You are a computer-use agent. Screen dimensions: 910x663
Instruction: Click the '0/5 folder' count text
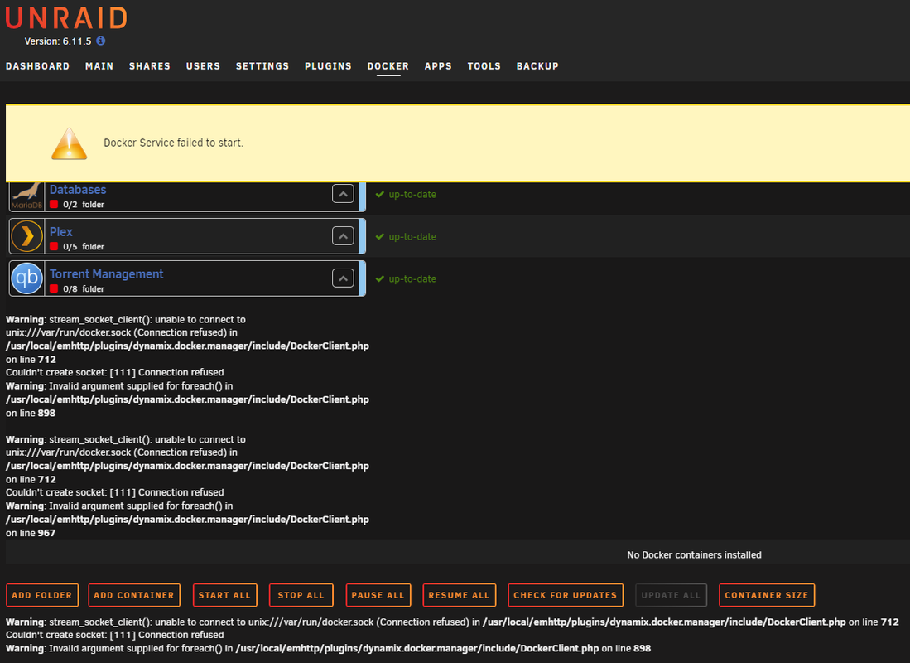84,247
